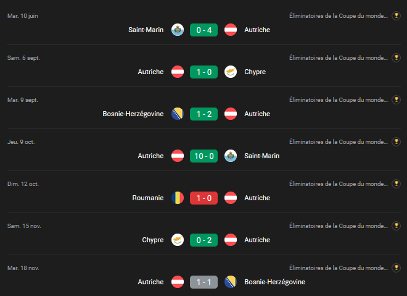Click the Cyprus flag in the 6 sept. match

(x=231, y=72)
